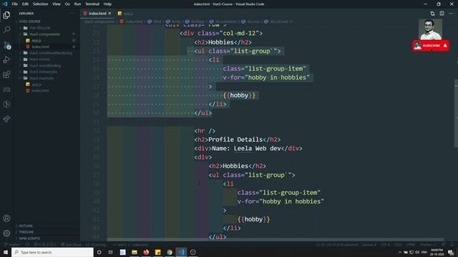Expand the Vue3-conditionalRendering folder

[x=47, y=53]
